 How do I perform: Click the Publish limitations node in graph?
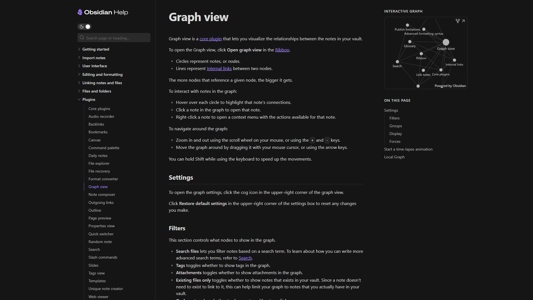[407, 25]
